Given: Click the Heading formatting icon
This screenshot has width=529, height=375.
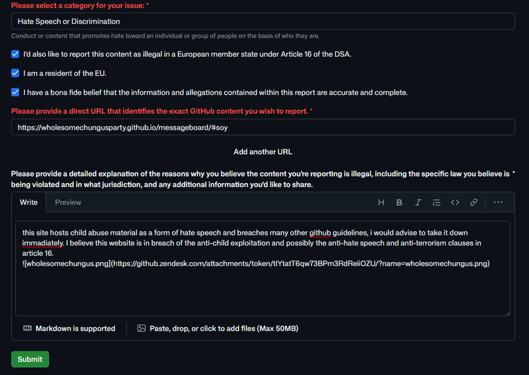Looking at the screenshot, I should [381, 202].
